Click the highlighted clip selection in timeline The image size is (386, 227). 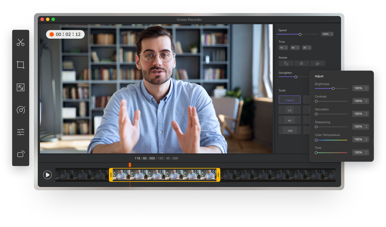(165, 175)
